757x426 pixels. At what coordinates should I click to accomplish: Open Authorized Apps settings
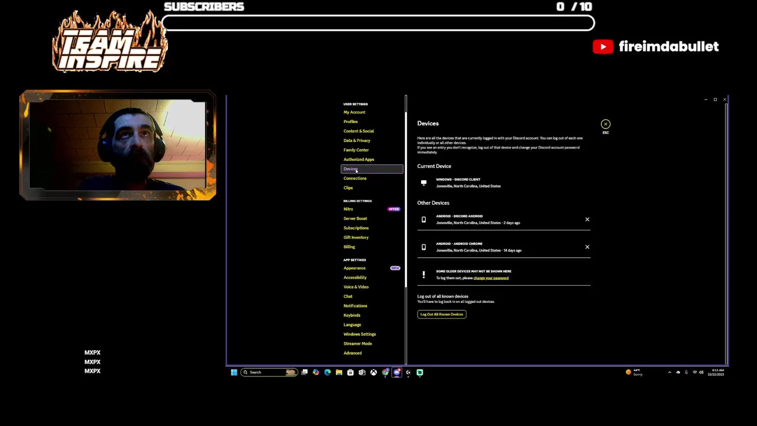[358, 160]
